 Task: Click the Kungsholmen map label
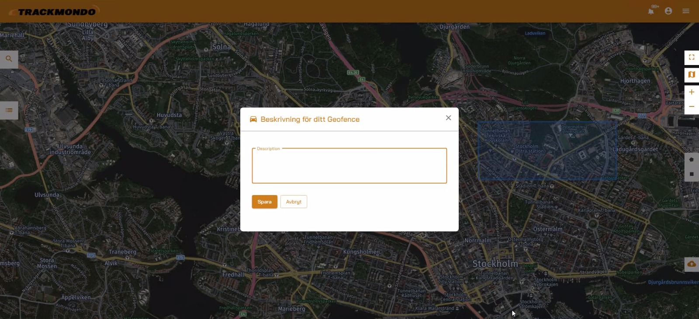tap(362, 252)
